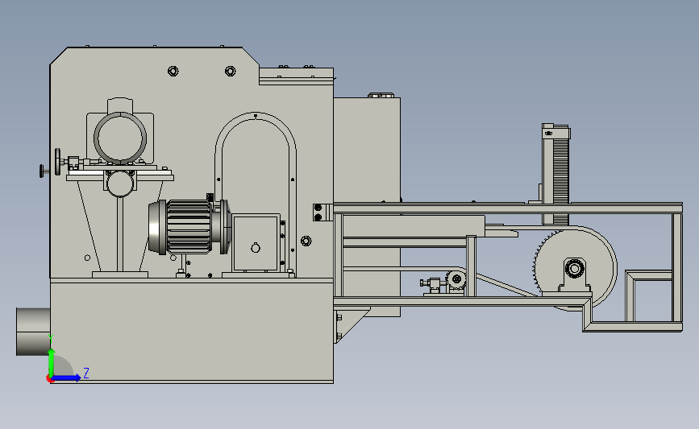The width and height of the screenshot is (699, 429).
Task: Select the green Y axis arrow
Action: (52, 361)
